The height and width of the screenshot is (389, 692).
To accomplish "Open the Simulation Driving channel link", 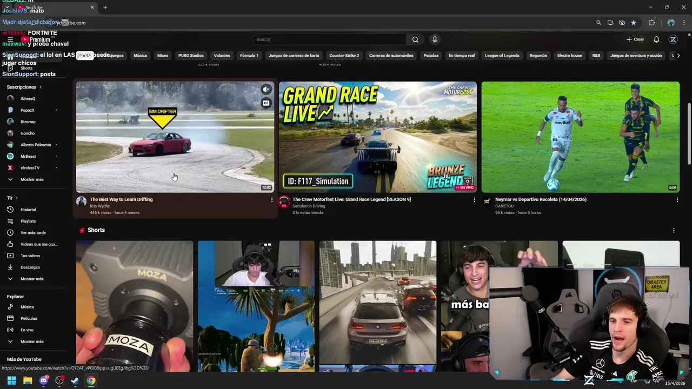I will pos(309,206).
